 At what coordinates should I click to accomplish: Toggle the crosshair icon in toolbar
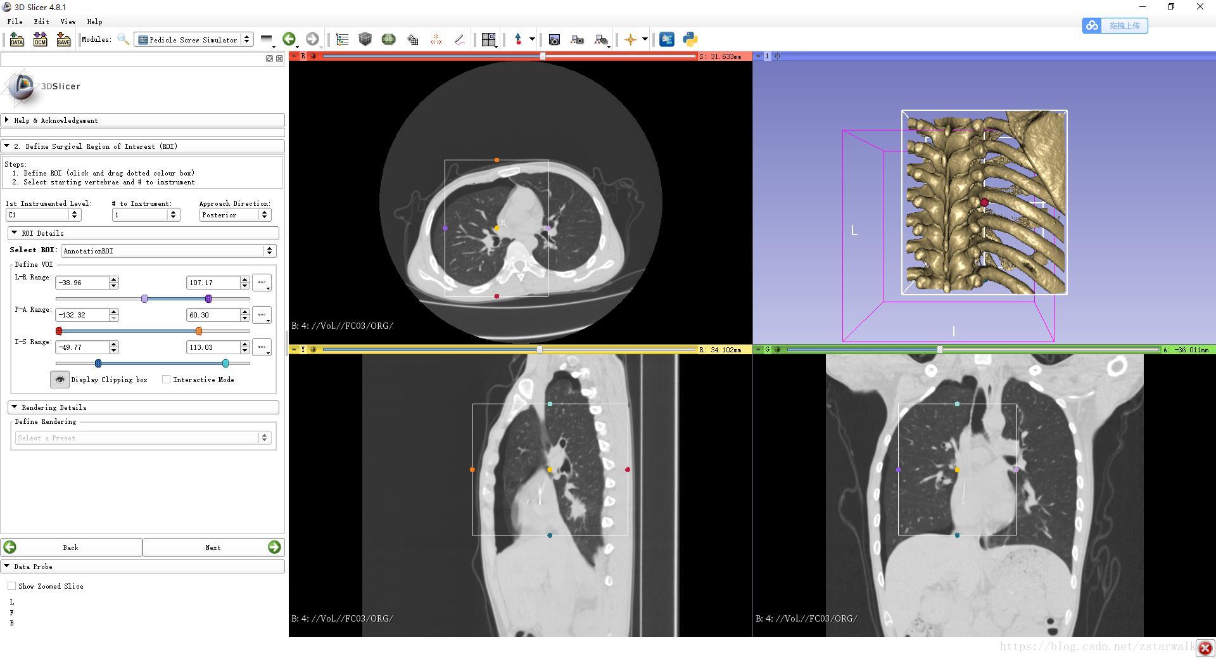[x=630, y=39]
